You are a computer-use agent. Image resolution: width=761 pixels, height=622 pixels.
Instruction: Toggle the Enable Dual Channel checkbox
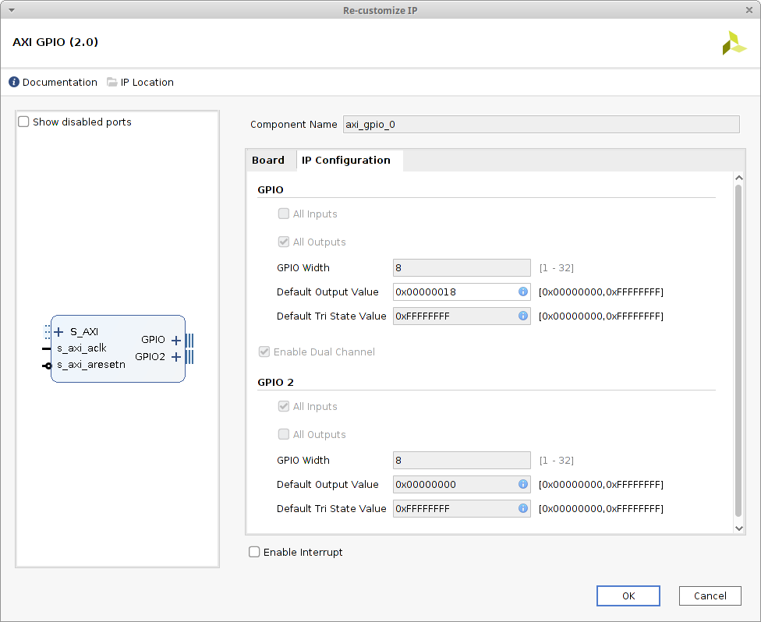pos(264,352)
